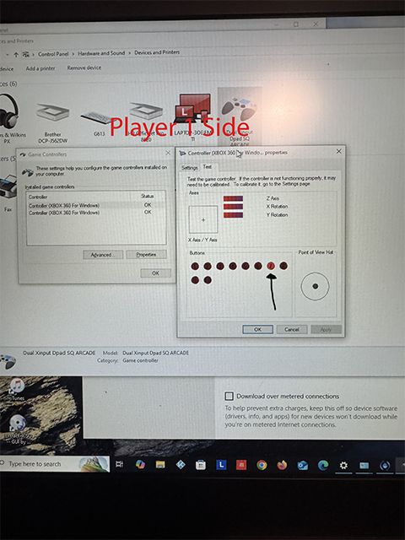
Task: Select the Test tab
Action: [x=208, y=167]
